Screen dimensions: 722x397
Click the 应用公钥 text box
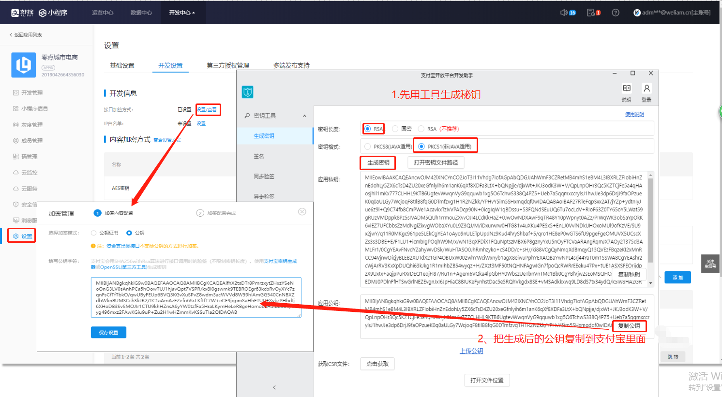coord(507,317)
